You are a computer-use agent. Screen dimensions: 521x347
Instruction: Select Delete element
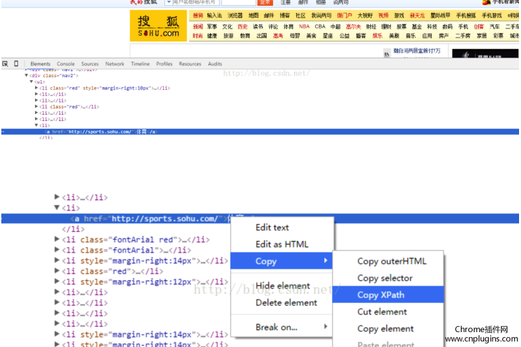tap(287, 303)
